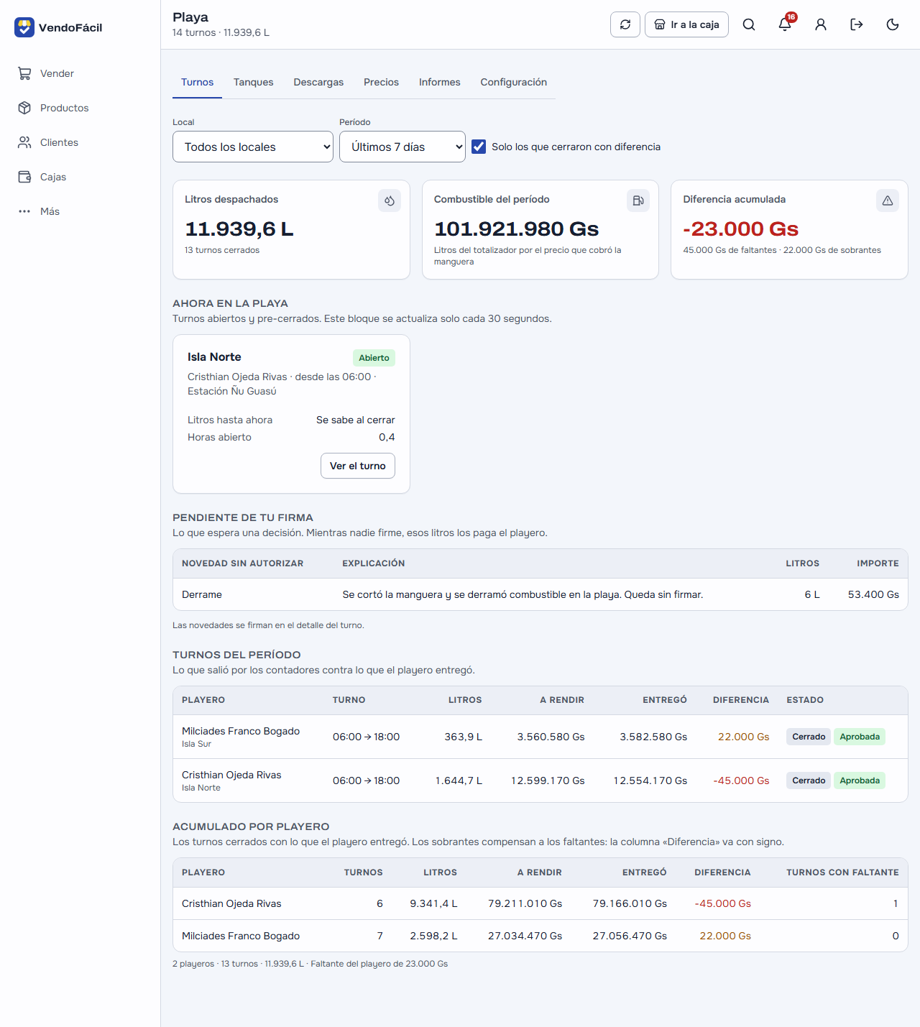Select the Derrame pending row
This screenshot has width=920, height=1027.
point(540,594)
